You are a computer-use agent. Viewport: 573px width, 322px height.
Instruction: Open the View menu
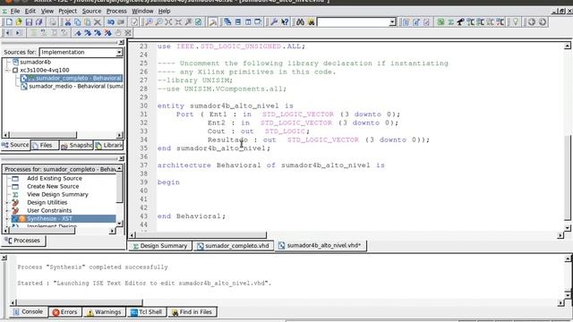pos(47,11)
